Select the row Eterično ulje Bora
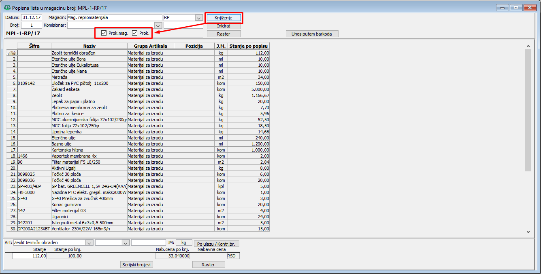 tap(138, 59)
